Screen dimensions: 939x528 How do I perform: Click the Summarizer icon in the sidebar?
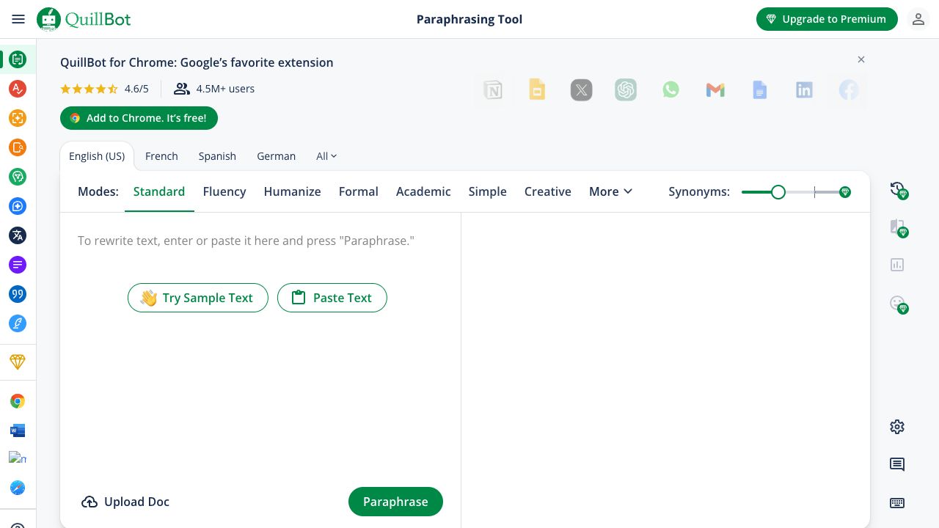tap(18, 265)
